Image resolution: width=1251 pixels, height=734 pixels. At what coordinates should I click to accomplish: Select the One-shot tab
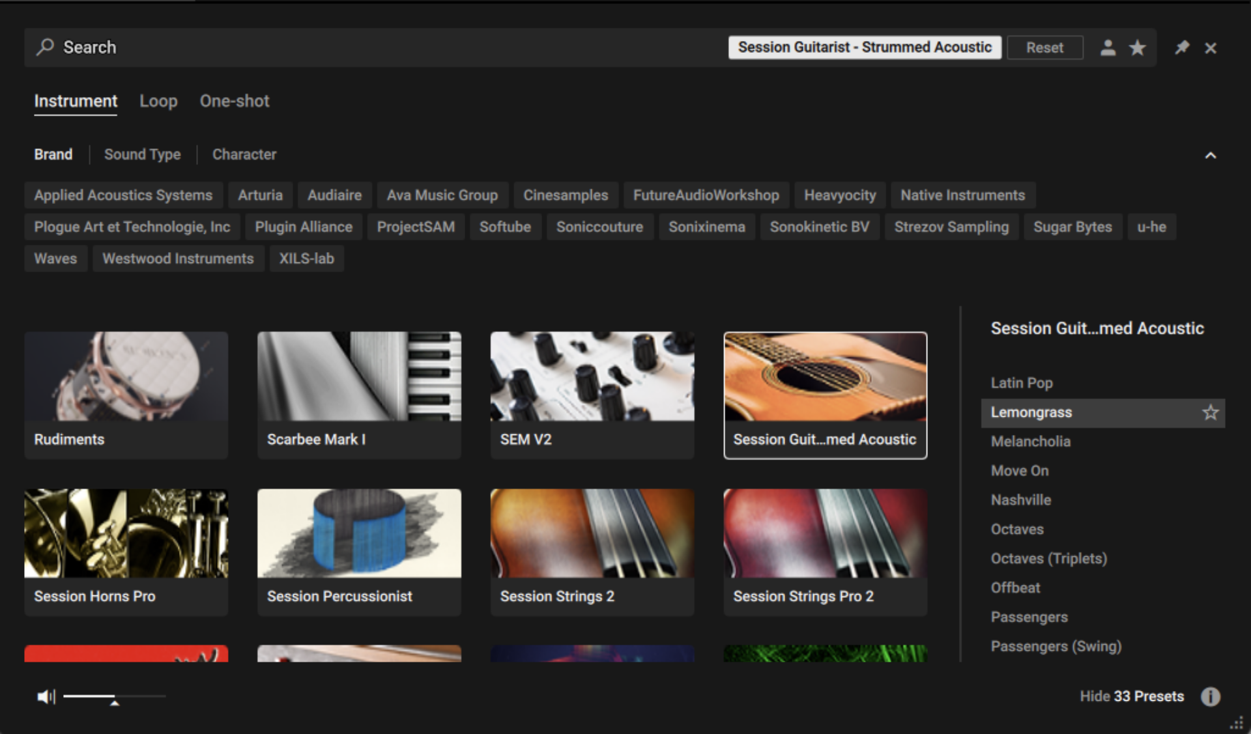[x=234, y=101]
